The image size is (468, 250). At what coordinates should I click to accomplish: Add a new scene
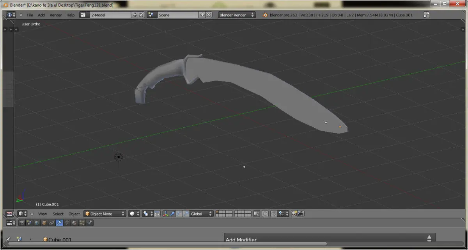(x=202, y=15)
